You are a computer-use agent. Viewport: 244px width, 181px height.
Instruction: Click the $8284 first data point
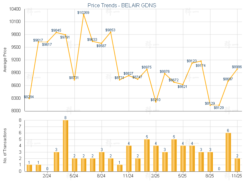coord(29,99)
